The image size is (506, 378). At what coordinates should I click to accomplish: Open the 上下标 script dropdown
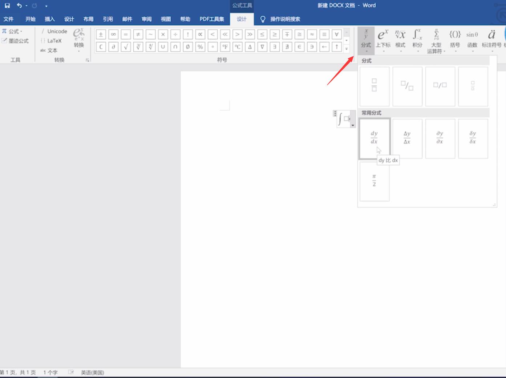(383, 40)
